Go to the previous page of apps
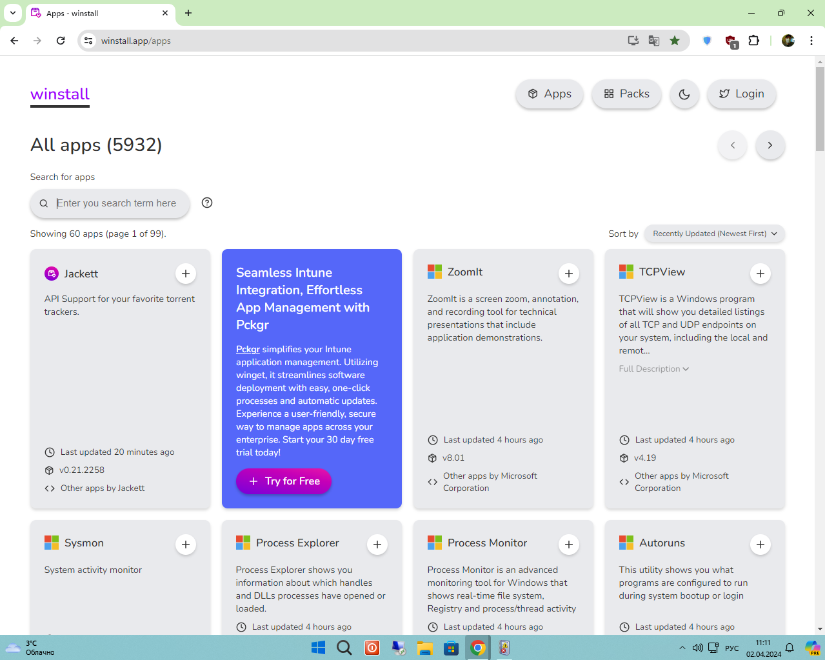The height and width of the screenshot is (660, 825). coord(733,145)
